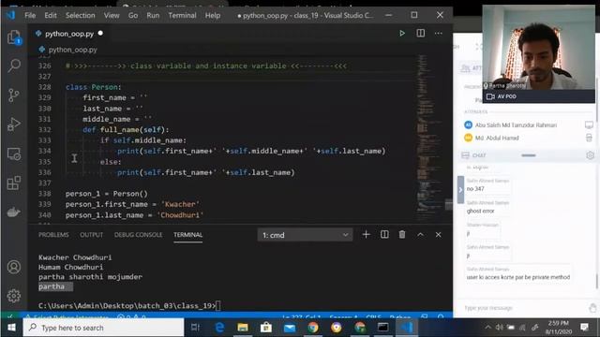Open Manage gear in activity bar
Viewport: 600px width, 337px height.
(14, 296)
